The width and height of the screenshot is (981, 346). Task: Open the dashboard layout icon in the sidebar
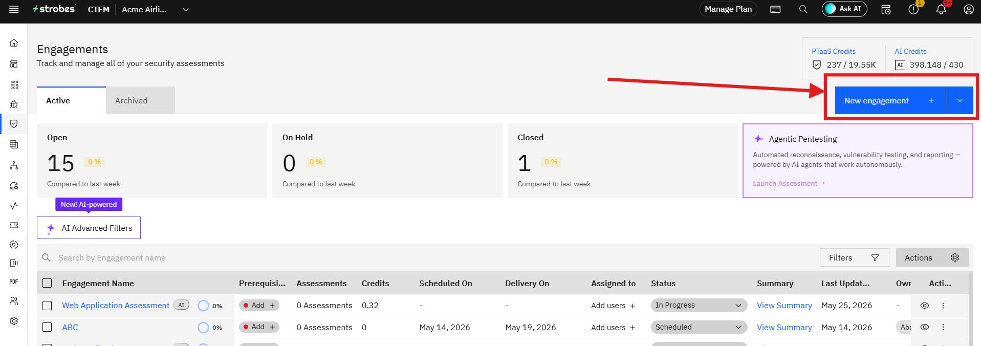tap(14, 64)
